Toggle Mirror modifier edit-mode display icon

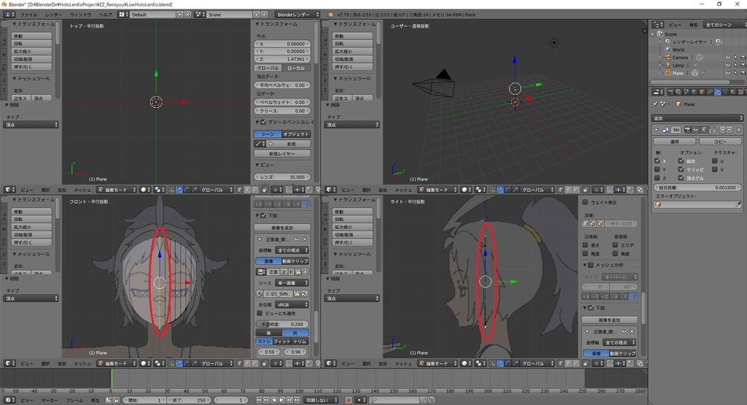pos(704,130)
